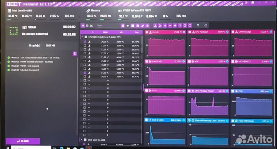This screenshot has width=277, height=149.
Task: Collapse the Intel Core i5-4460 group at table bottom
Action: [x=82, y=140]
